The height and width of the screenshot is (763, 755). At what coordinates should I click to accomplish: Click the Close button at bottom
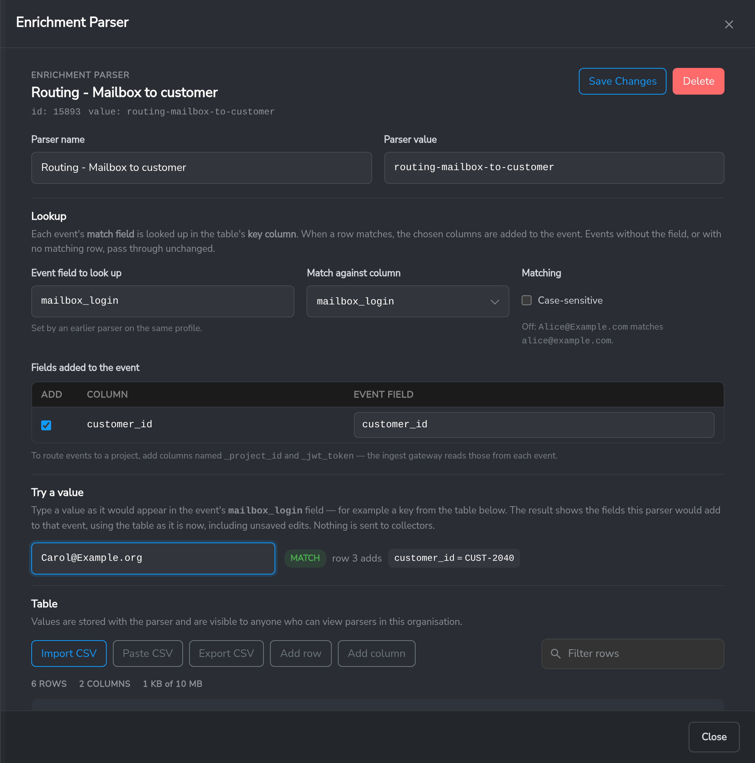click(714, 737)
